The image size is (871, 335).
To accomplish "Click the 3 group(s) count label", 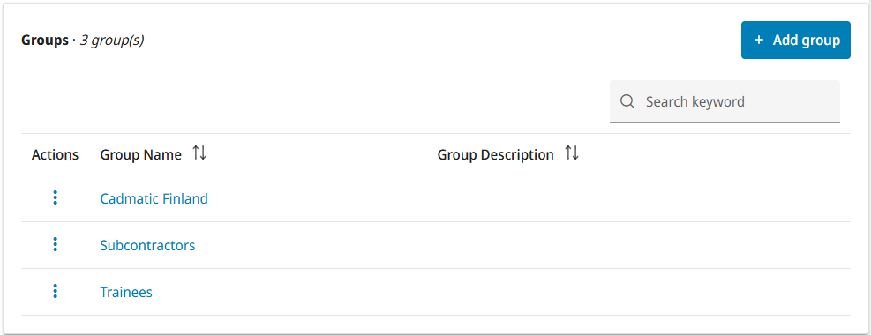I will (112, 41).
